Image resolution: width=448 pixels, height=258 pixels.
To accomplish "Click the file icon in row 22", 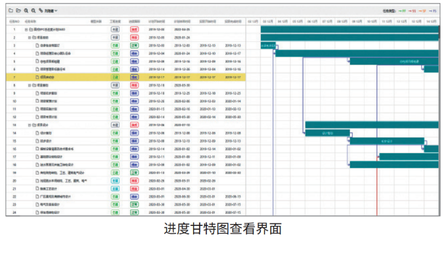I will pyautogui.click(x=37, y=196).
